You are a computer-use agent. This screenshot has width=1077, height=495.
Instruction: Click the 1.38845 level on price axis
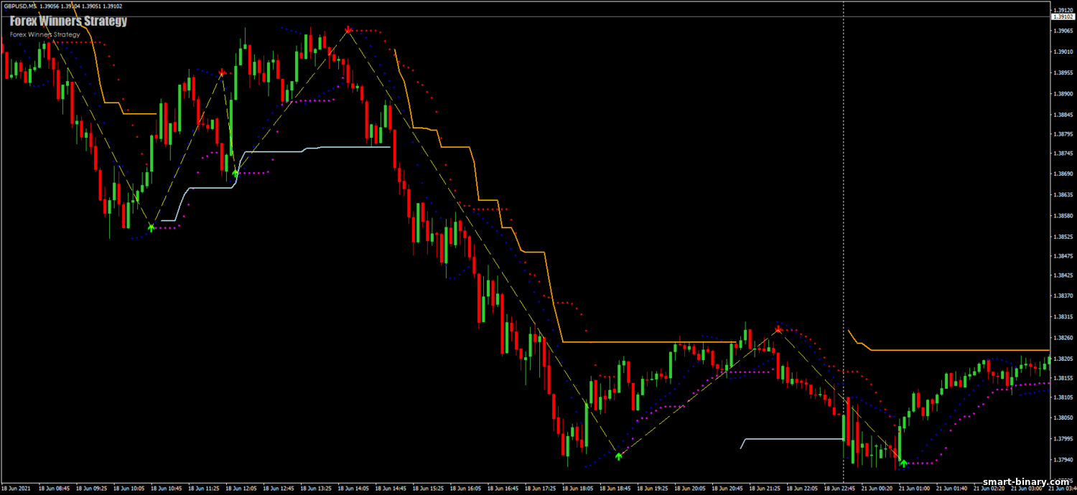click(x=1062, y=114)
